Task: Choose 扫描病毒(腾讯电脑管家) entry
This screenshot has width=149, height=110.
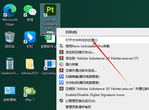Action: (103, 76)
